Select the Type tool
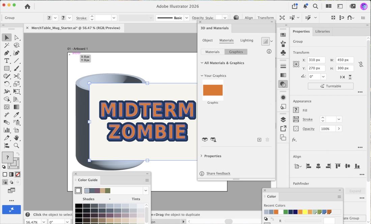 [7, 61]
